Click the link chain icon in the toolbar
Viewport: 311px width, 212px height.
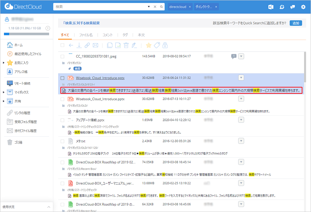point(87,45)
